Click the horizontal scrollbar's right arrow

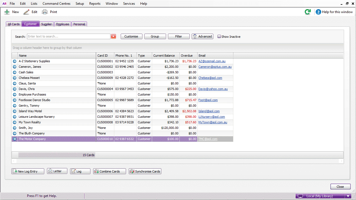(341, 161)
